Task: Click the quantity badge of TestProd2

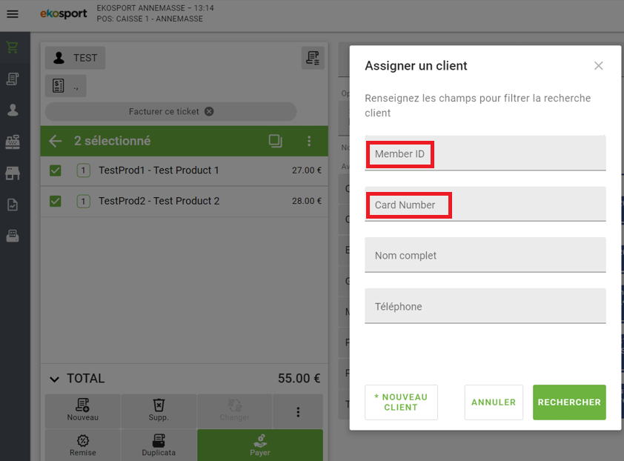Action: (x=83, y=201)
